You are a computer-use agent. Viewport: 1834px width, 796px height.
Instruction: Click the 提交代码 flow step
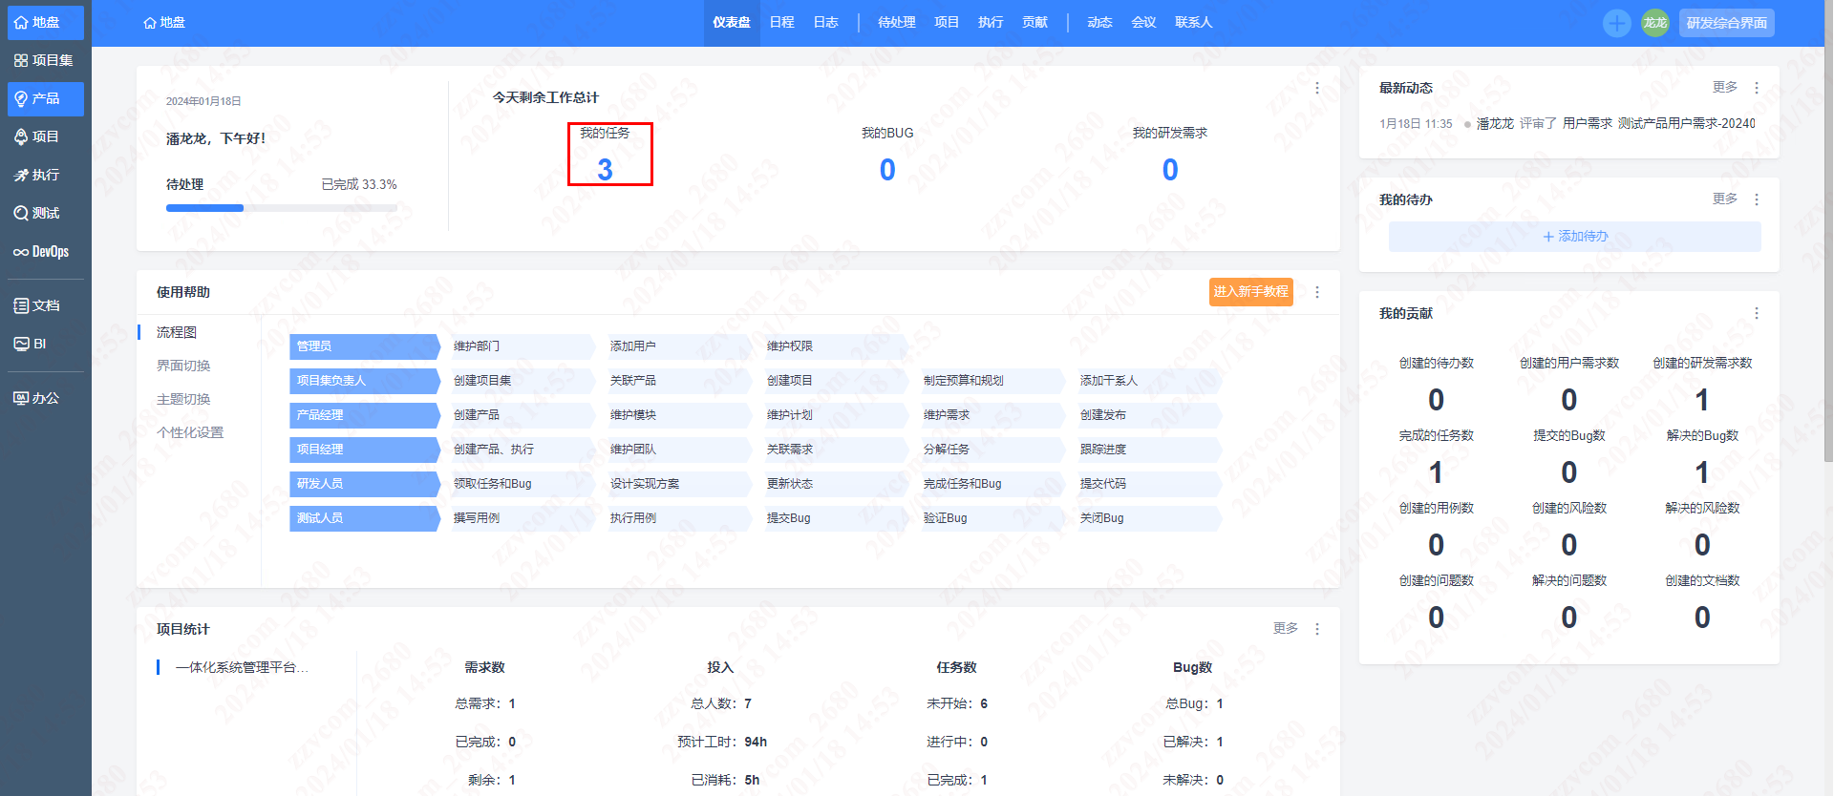[x=1147, y=484]
